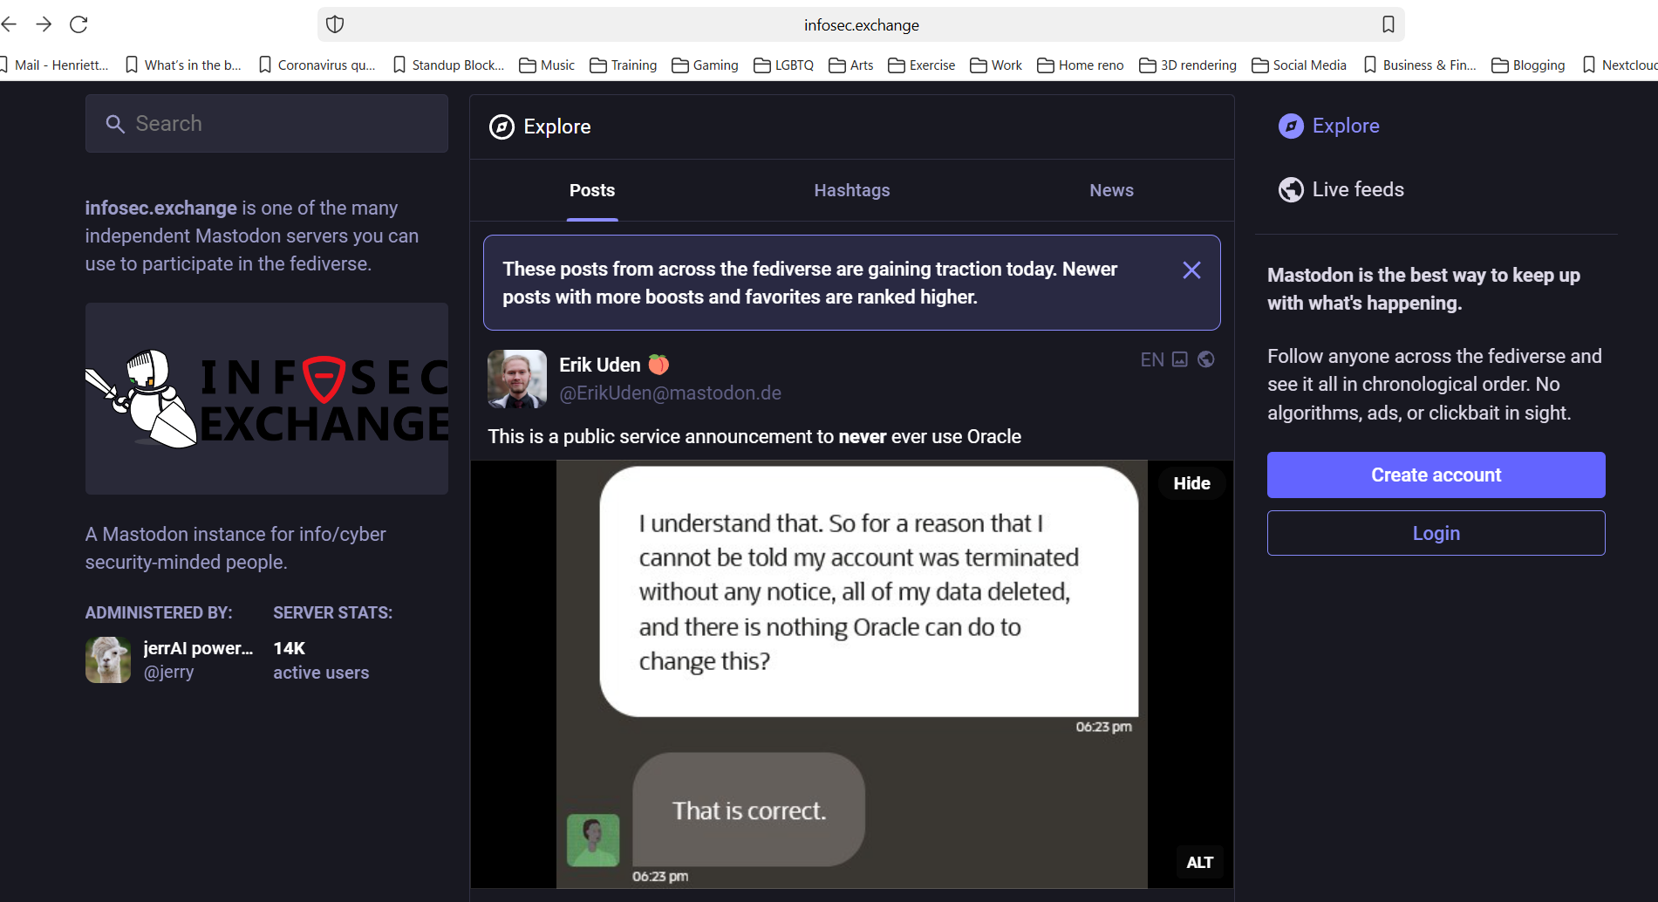Screen dimensions: 1658x902
Task: Click the Create account button
Action: (x=1436, y=475)
